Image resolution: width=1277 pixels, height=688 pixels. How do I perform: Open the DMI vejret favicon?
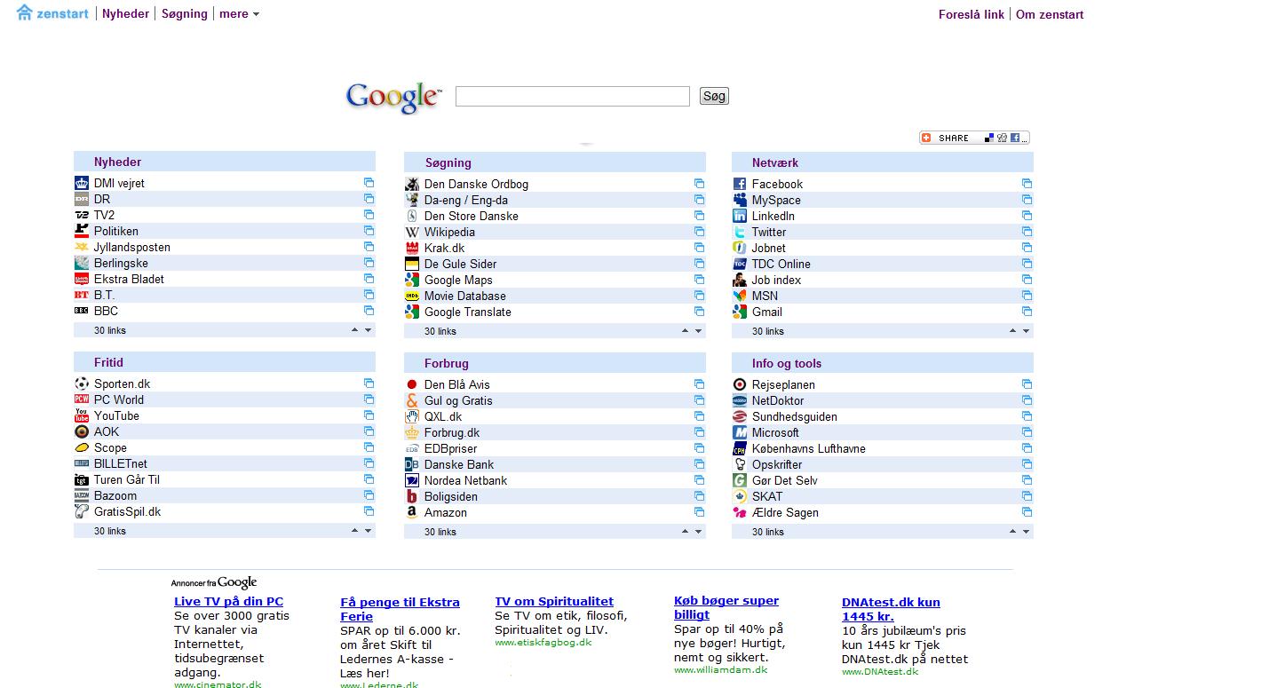coord(82,183)
